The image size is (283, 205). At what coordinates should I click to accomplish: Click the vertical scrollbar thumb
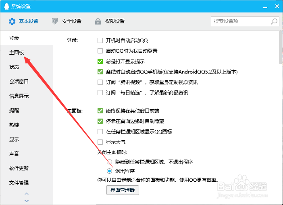(281, 47)
